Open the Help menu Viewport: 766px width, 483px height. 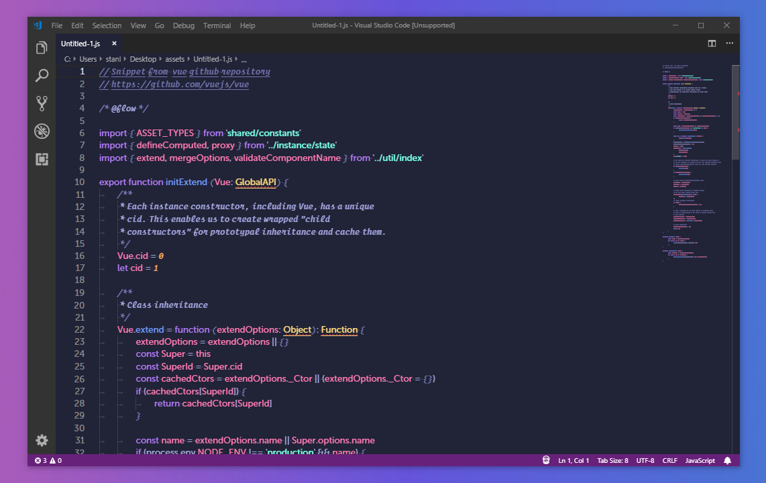tap(248, 25)
